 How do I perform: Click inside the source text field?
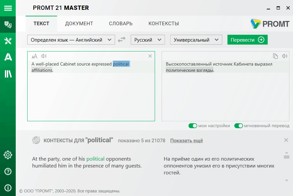tap(91, 86)
